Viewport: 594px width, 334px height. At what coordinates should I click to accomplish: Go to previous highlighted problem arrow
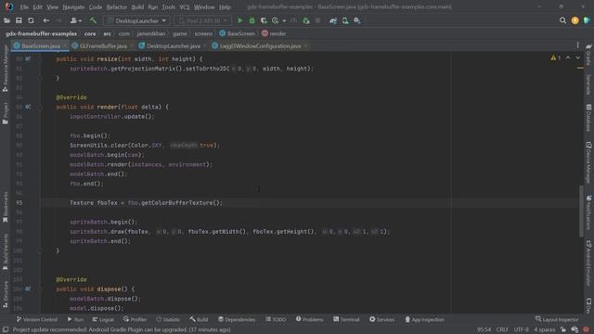click(x=568, y=58)
